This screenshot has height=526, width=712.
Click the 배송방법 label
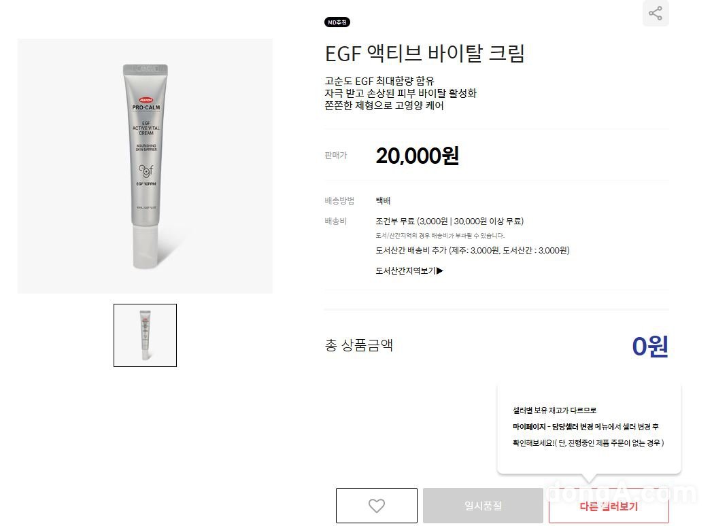point(339,200)
